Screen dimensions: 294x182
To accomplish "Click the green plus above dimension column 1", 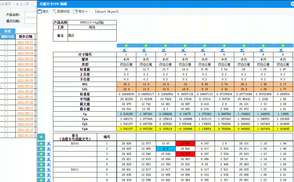I will [x=126, y=46].
